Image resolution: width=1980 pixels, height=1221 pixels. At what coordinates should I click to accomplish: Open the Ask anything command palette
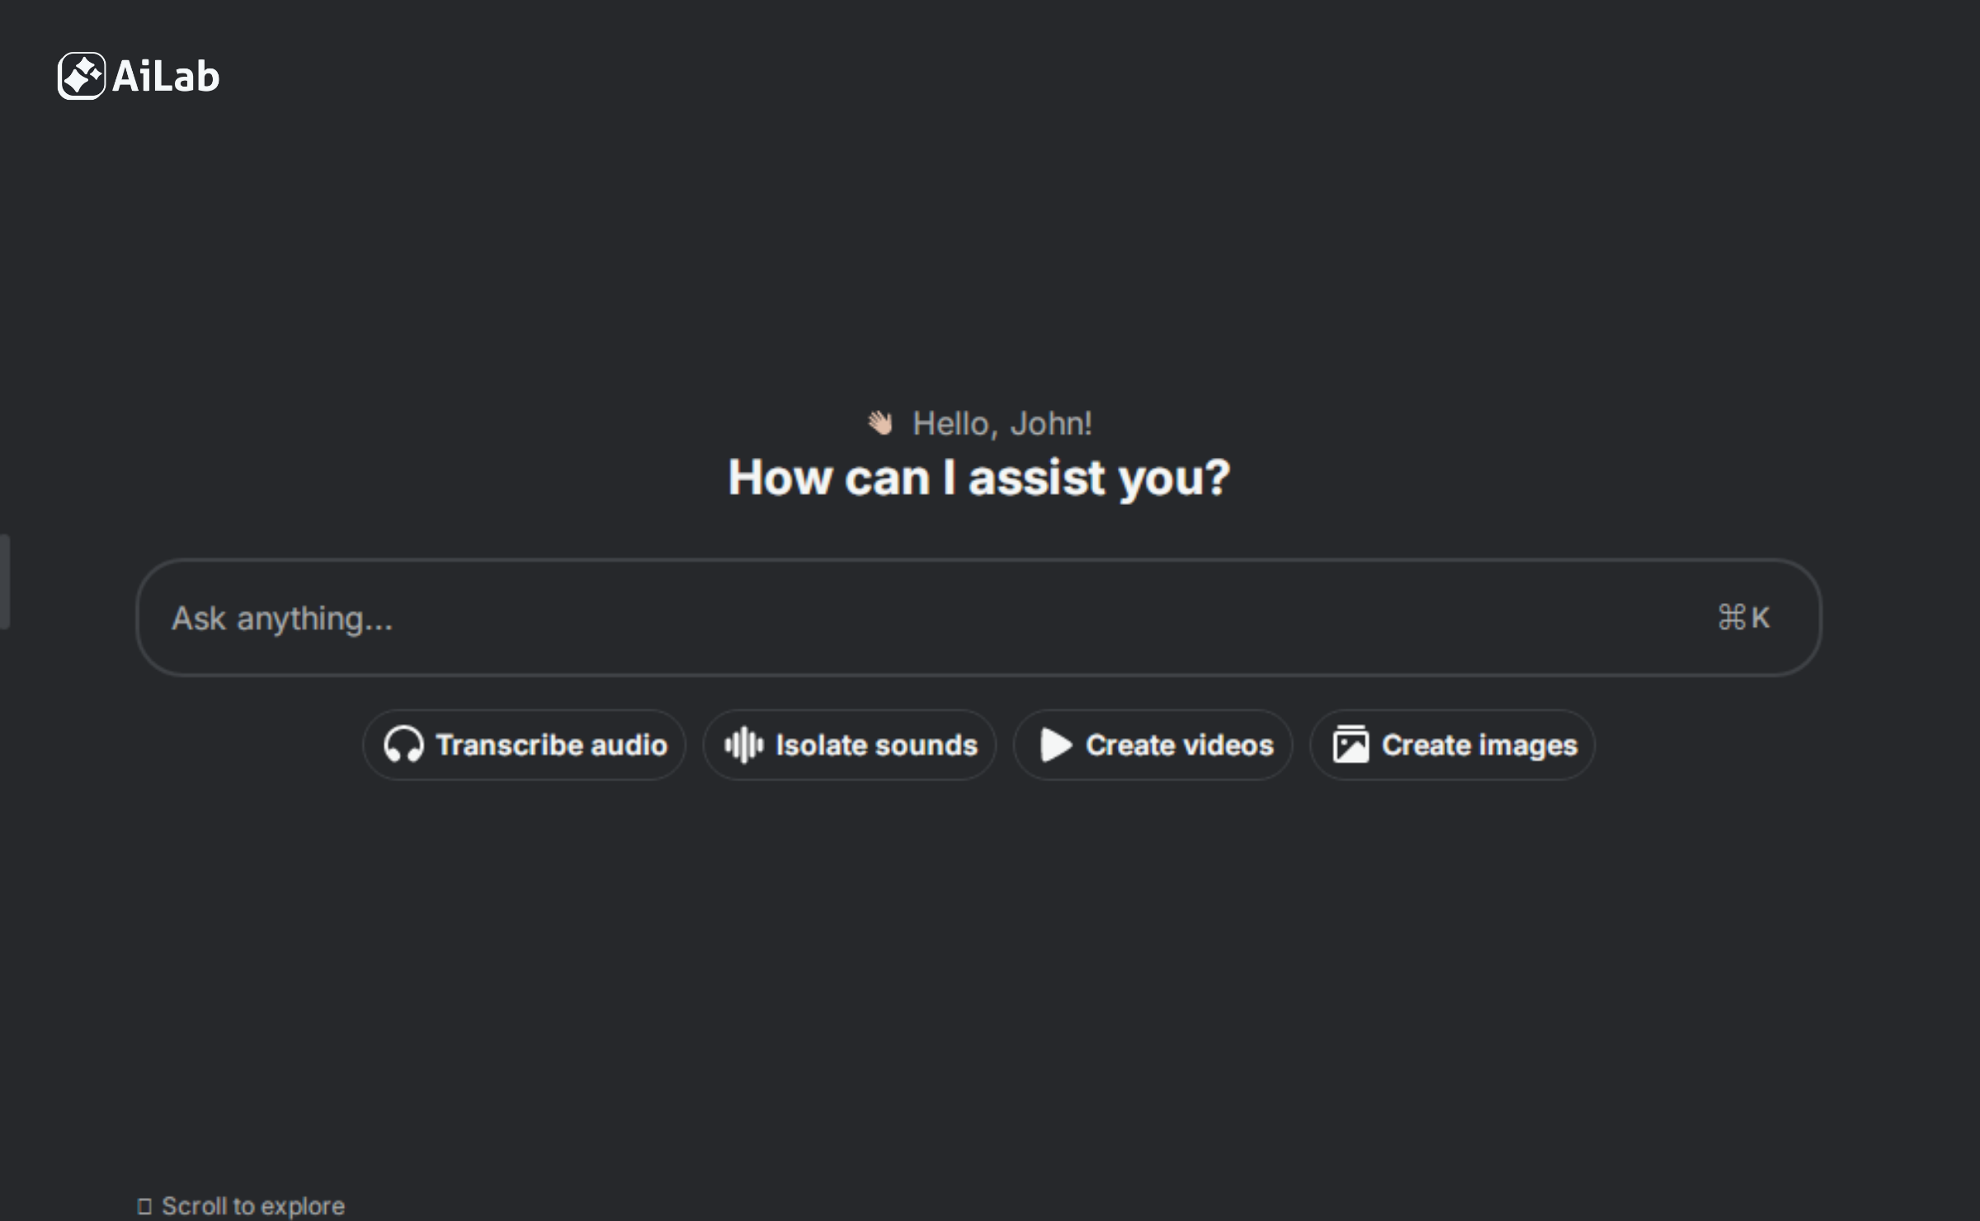978,617
